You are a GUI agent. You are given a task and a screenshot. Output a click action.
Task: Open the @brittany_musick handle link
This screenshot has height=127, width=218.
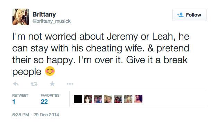tap(51, 21)
